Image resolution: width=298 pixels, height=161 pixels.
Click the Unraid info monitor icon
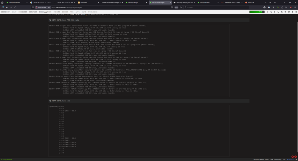pyautogui.click(x=289, y=12)
